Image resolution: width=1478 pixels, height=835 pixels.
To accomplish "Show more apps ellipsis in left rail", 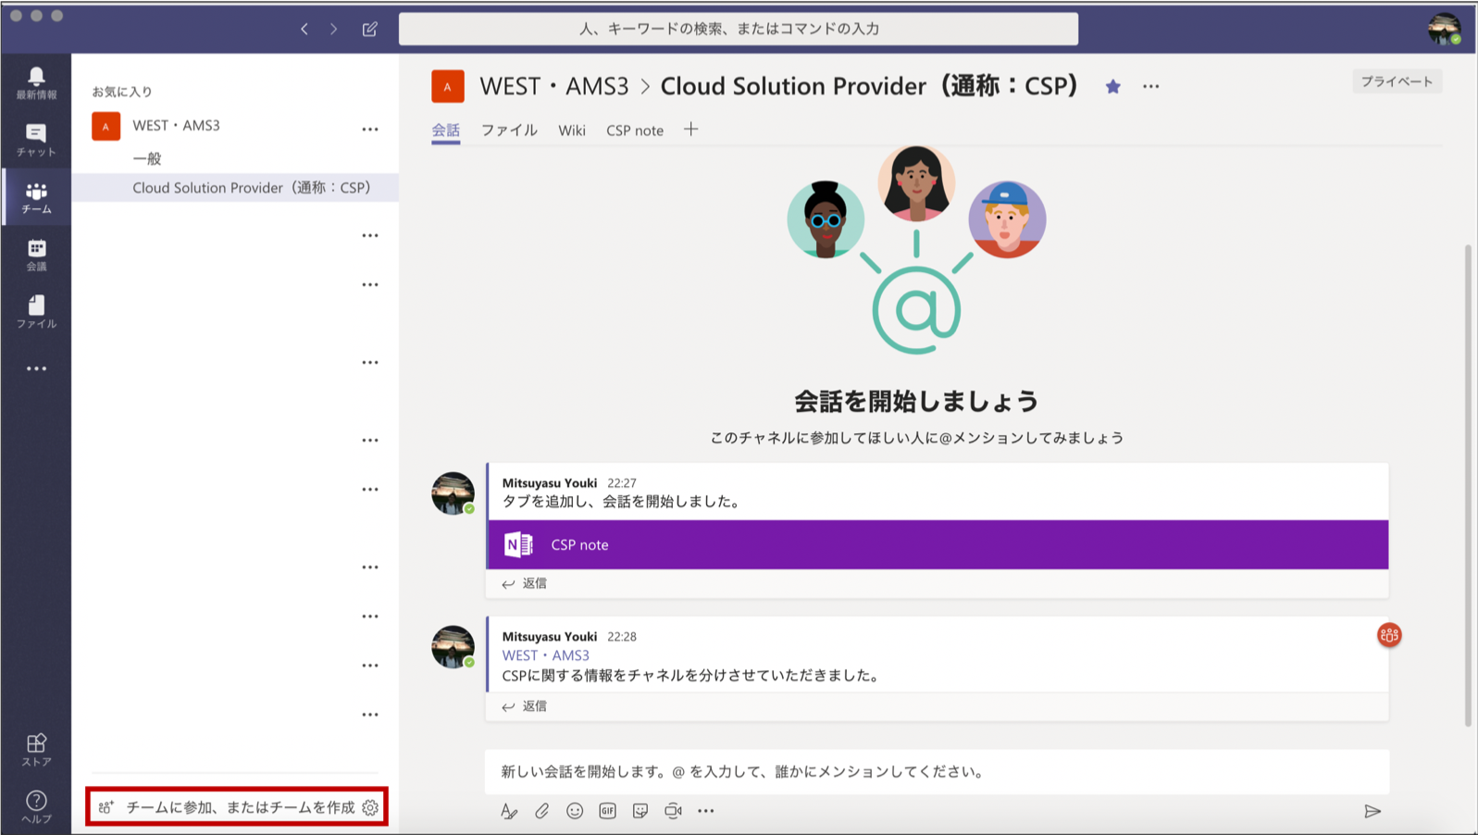I will click(36, 368).
